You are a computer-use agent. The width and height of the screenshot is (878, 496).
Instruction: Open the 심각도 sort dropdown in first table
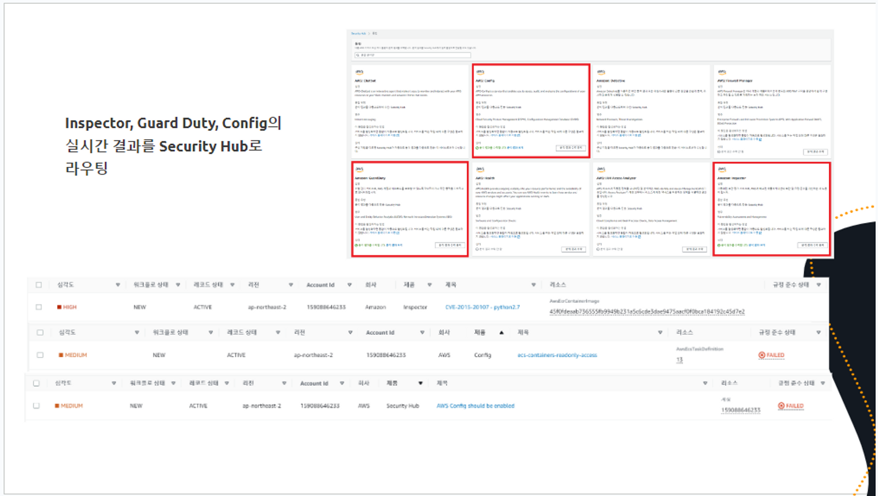point(118,285)
